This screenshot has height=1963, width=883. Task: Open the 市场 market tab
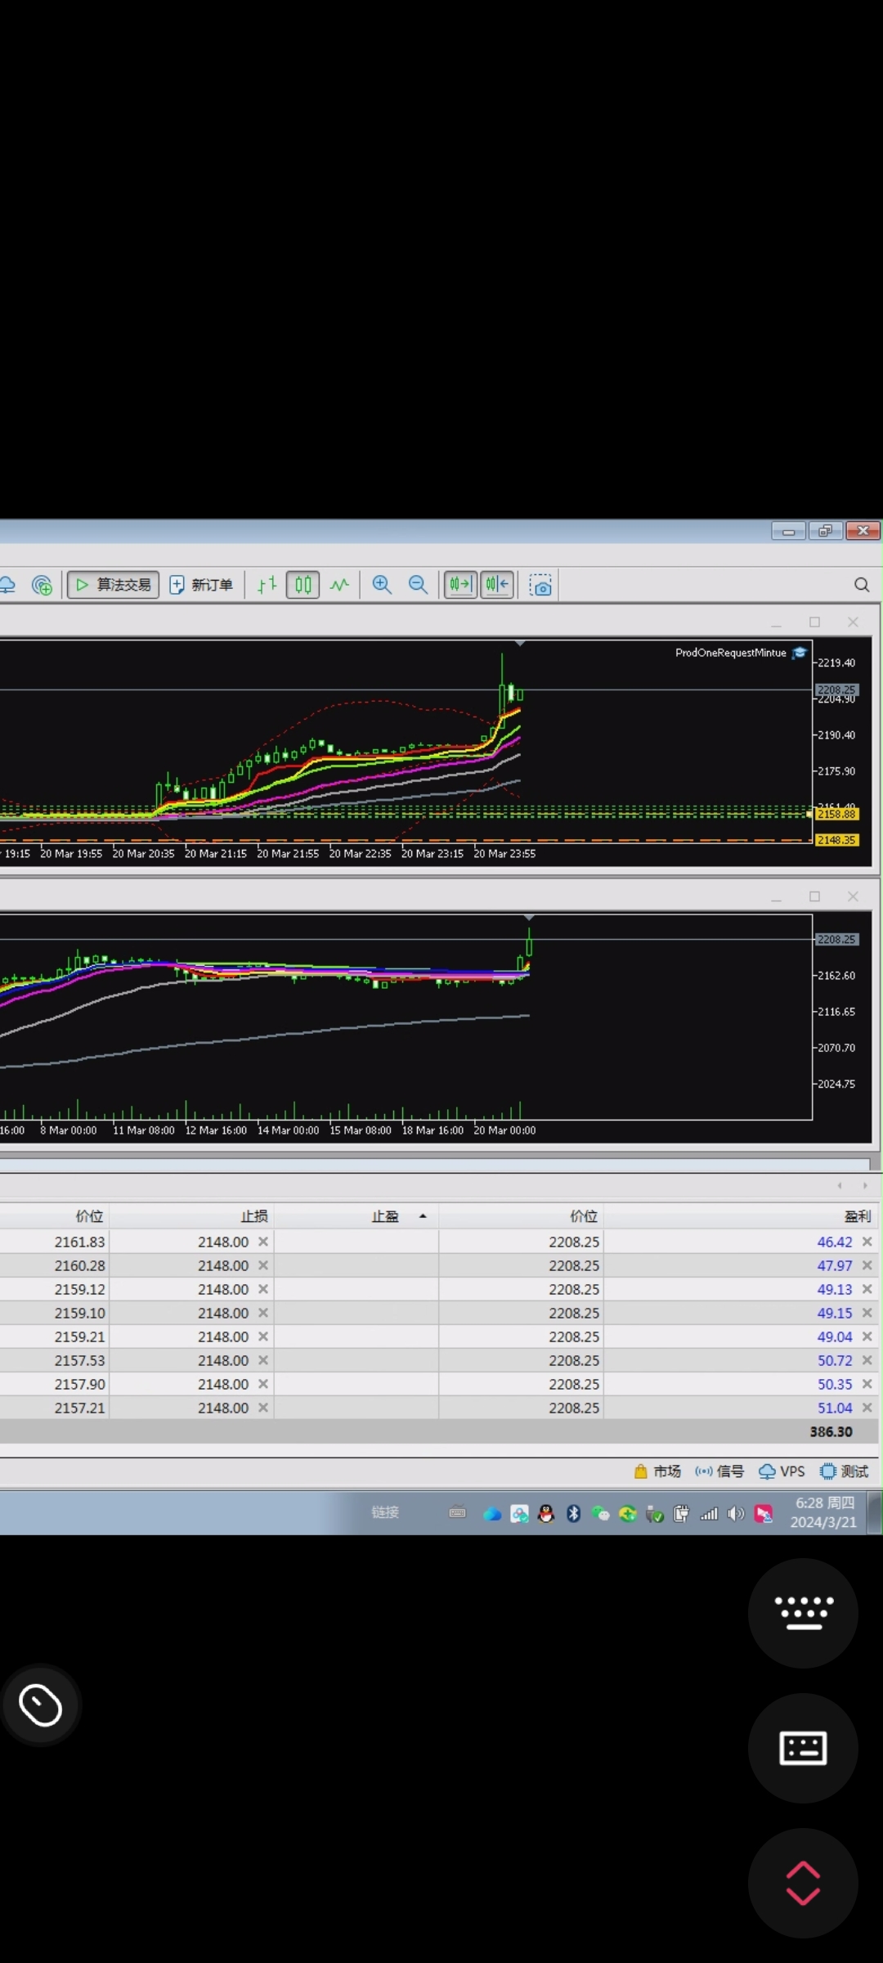click(658, 1471)
